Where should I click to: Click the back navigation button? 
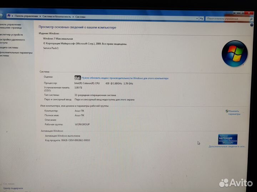(x=1, y=16)
